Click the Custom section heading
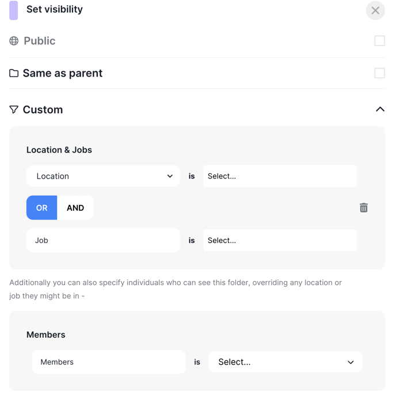 43,109
